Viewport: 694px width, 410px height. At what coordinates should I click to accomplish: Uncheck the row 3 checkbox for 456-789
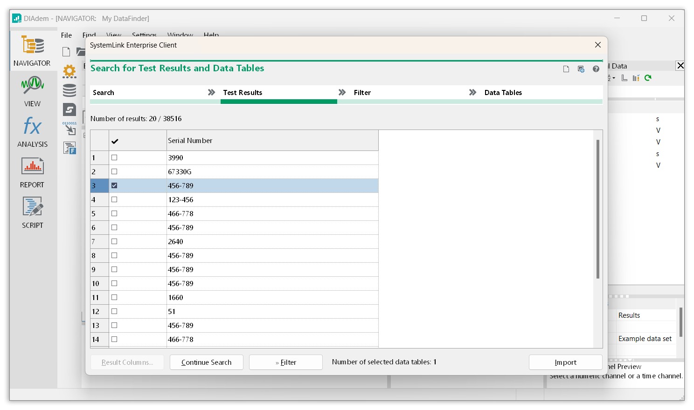[114, 185]
